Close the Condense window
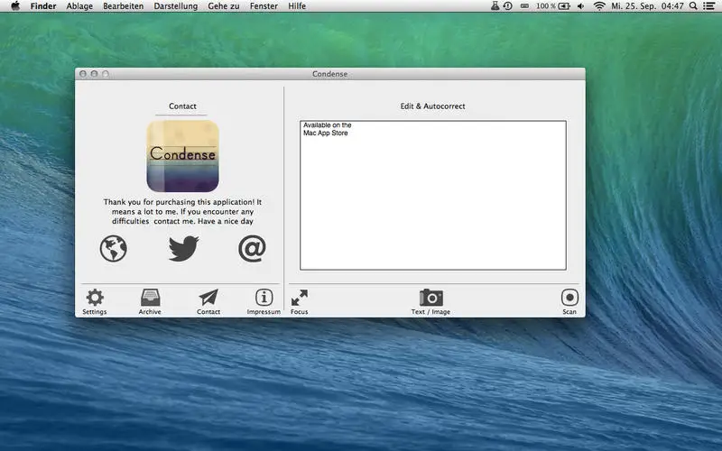 click(83, 74)
